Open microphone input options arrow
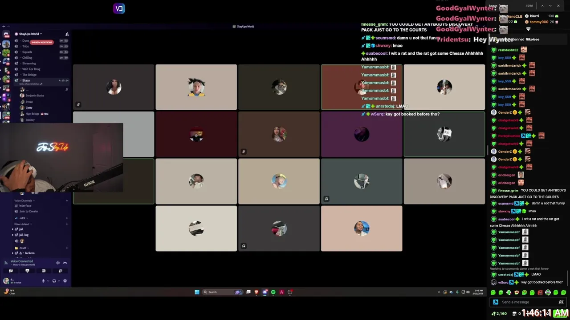The height and width of the screenshot is (320, 570). click(47, 281)
